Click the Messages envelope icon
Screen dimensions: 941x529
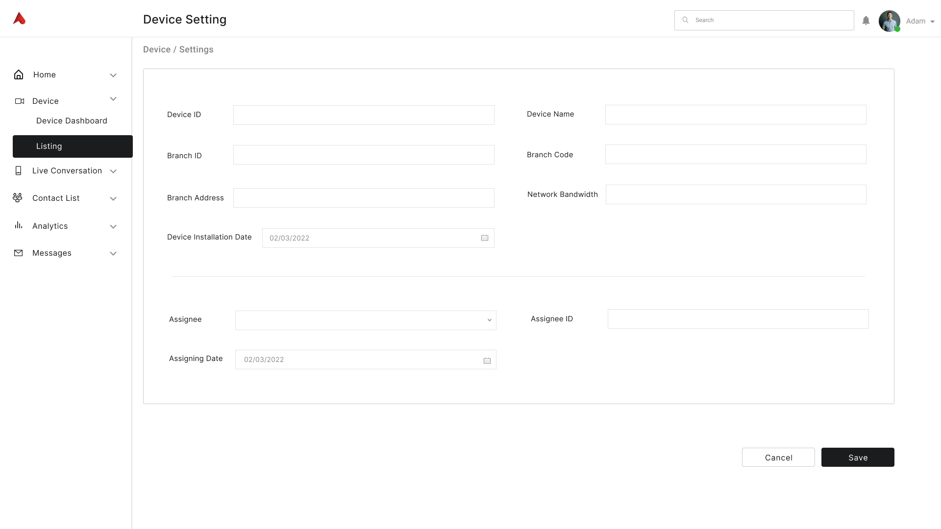click(x=19, y=253)
